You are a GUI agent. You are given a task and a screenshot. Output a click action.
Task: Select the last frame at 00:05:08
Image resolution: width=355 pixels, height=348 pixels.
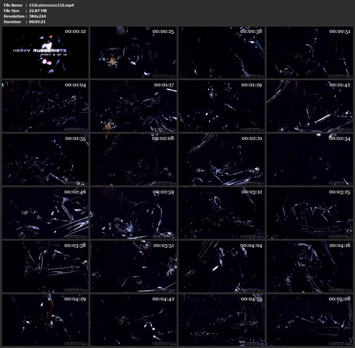pos(310,320)
